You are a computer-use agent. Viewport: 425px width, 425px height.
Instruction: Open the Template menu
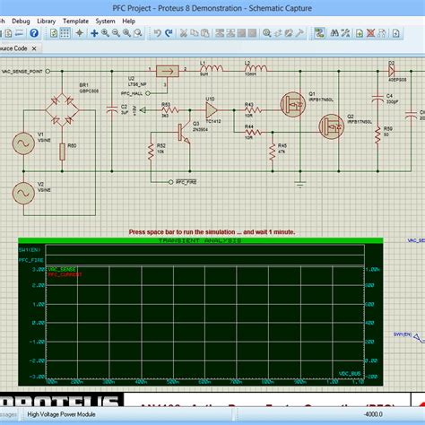(75, 22)
